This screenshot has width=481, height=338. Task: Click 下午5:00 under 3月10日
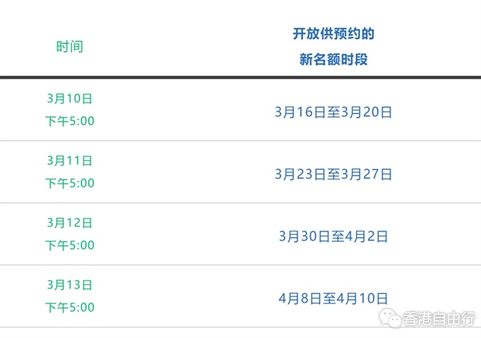(69, 121)
